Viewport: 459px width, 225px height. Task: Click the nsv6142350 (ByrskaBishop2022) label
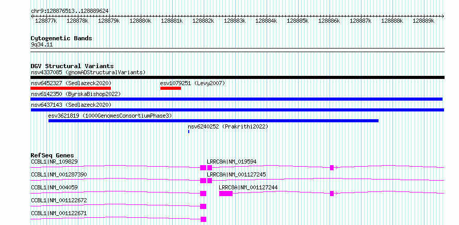click(x=76, y=94)
